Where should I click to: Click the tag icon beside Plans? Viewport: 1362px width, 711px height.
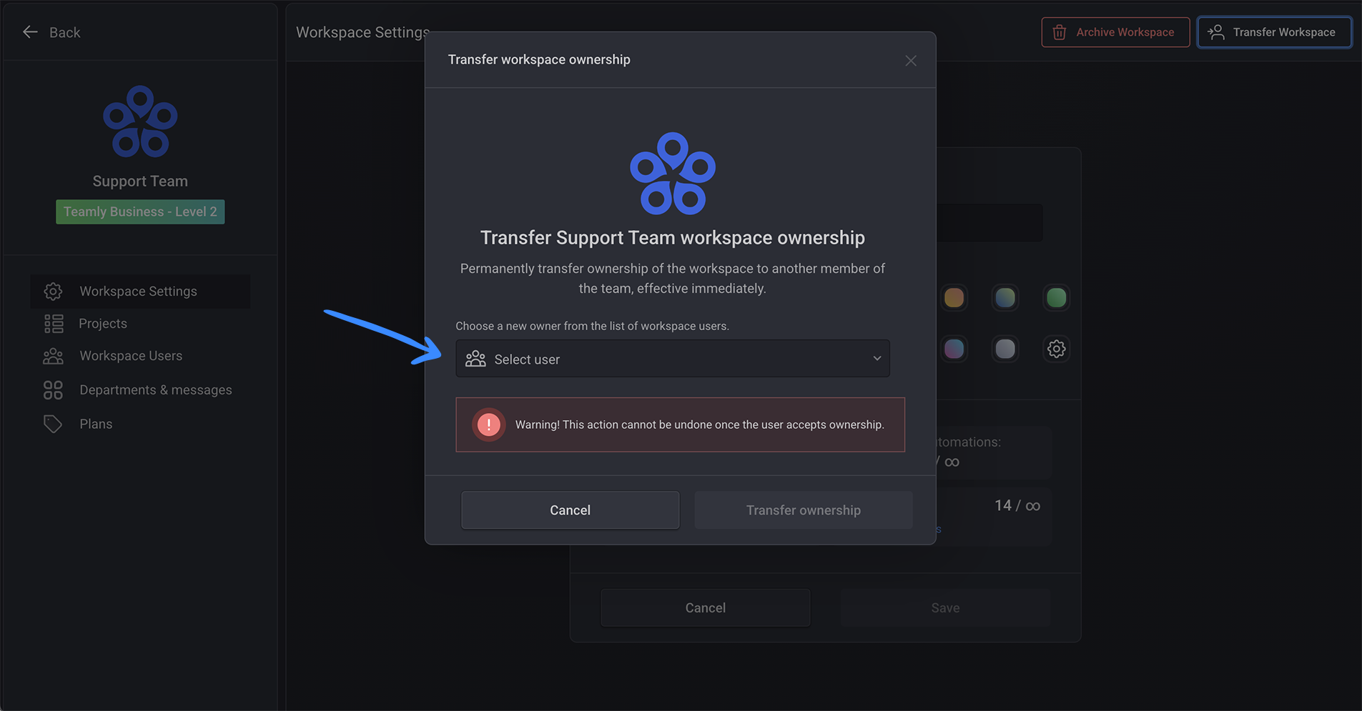click(53, 424)
